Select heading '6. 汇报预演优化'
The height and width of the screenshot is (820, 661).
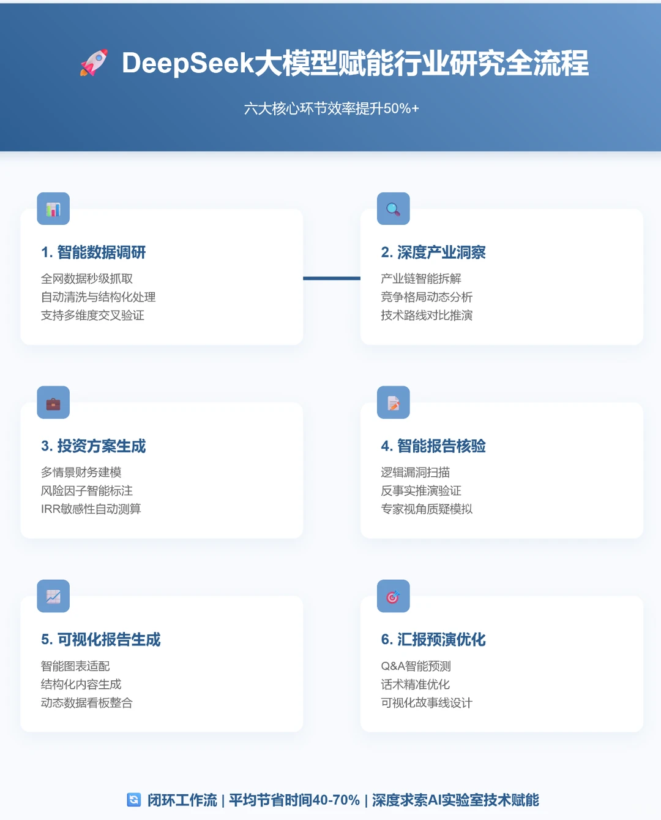(x=433, y=640)
